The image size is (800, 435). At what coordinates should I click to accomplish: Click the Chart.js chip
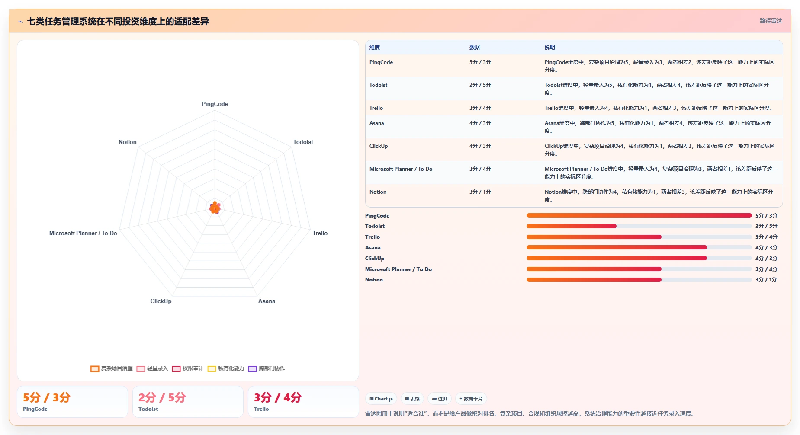pyautogui.click(x=381, y=399)
